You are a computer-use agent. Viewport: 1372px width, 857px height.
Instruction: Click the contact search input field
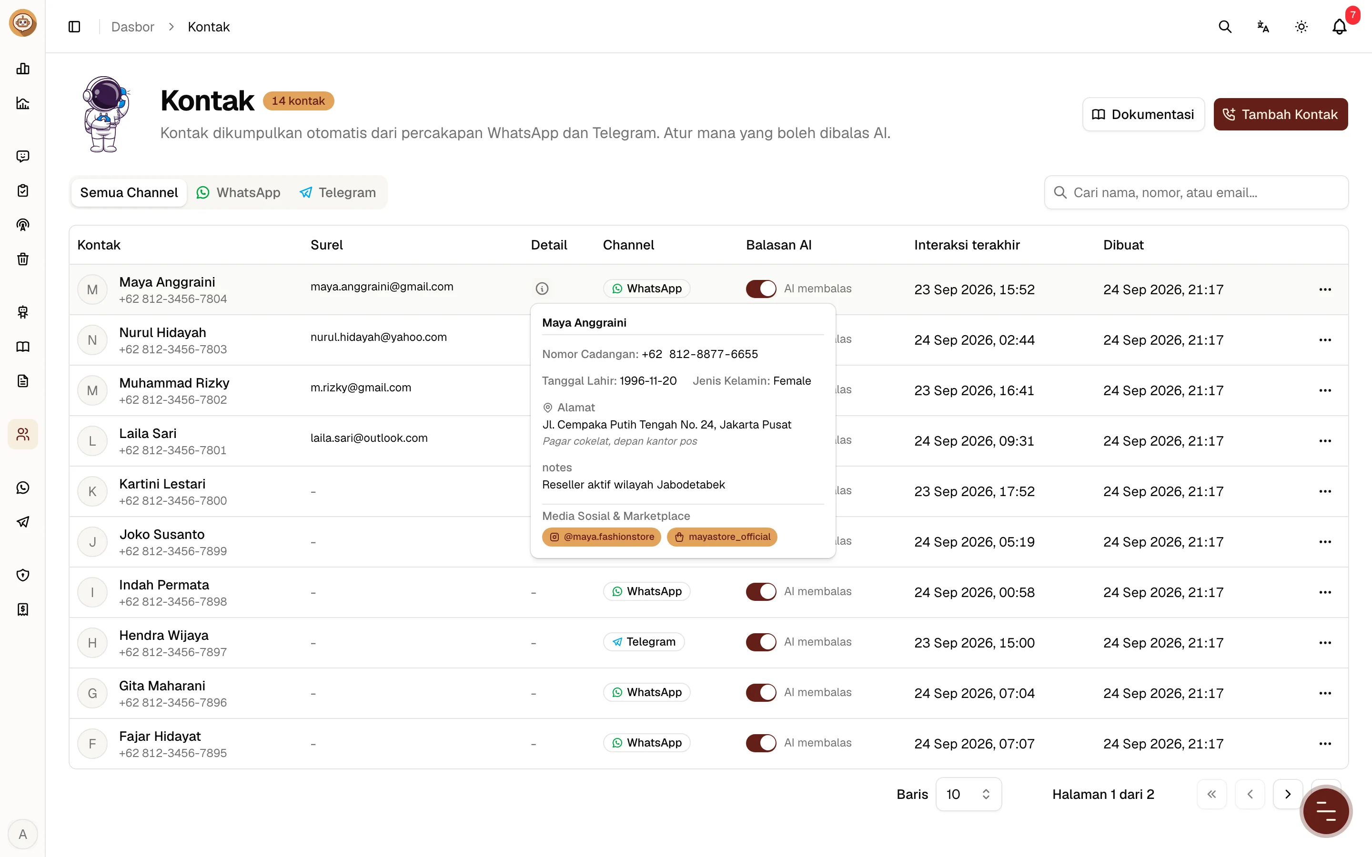point(1196,193)
